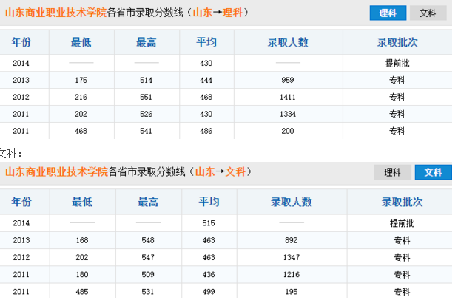This screenshot has width=458, height=306.
Task: Switch to 理科 tab in the 山东→文科 header
Action: click(x=392, y=172)
